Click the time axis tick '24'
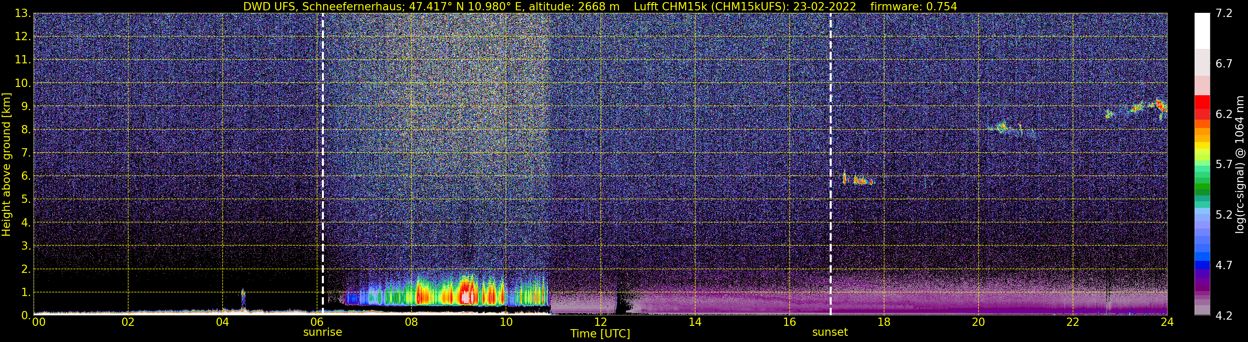 pyautogui.click(x=1167, y=322)
